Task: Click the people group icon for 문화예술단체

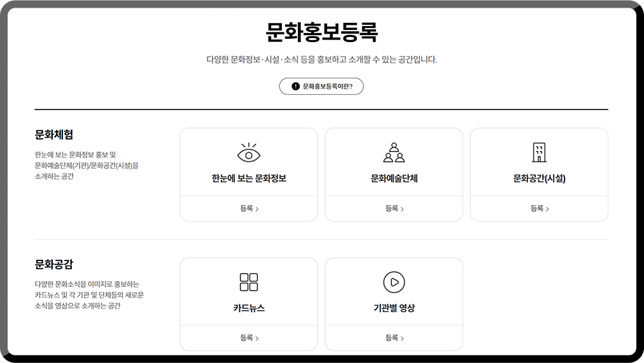Action: point(394,152)
